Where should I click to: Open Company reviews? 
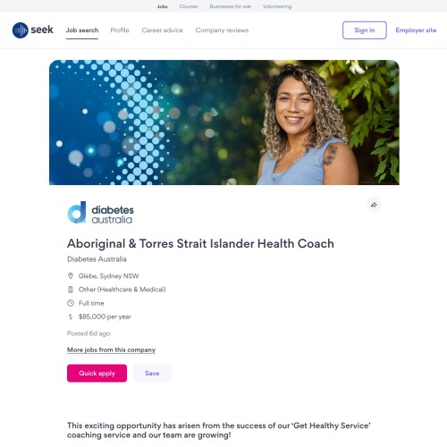coord(222,30)
